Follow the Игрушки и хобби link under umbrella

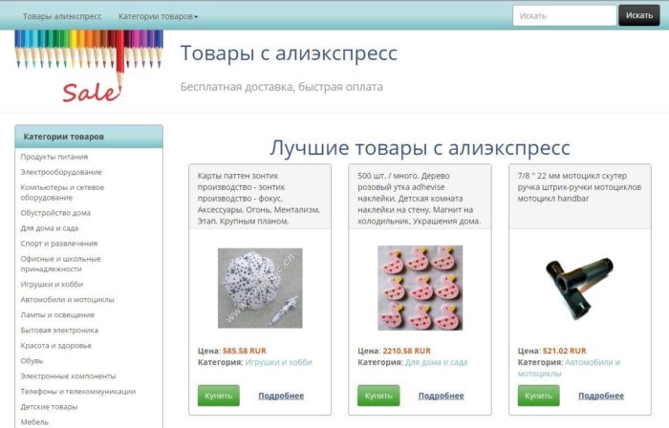(279, 362)
